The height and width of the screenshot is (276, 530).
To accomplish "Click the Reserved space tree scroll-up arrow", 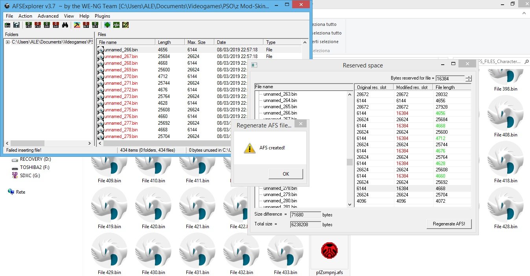I will (350, 94).
